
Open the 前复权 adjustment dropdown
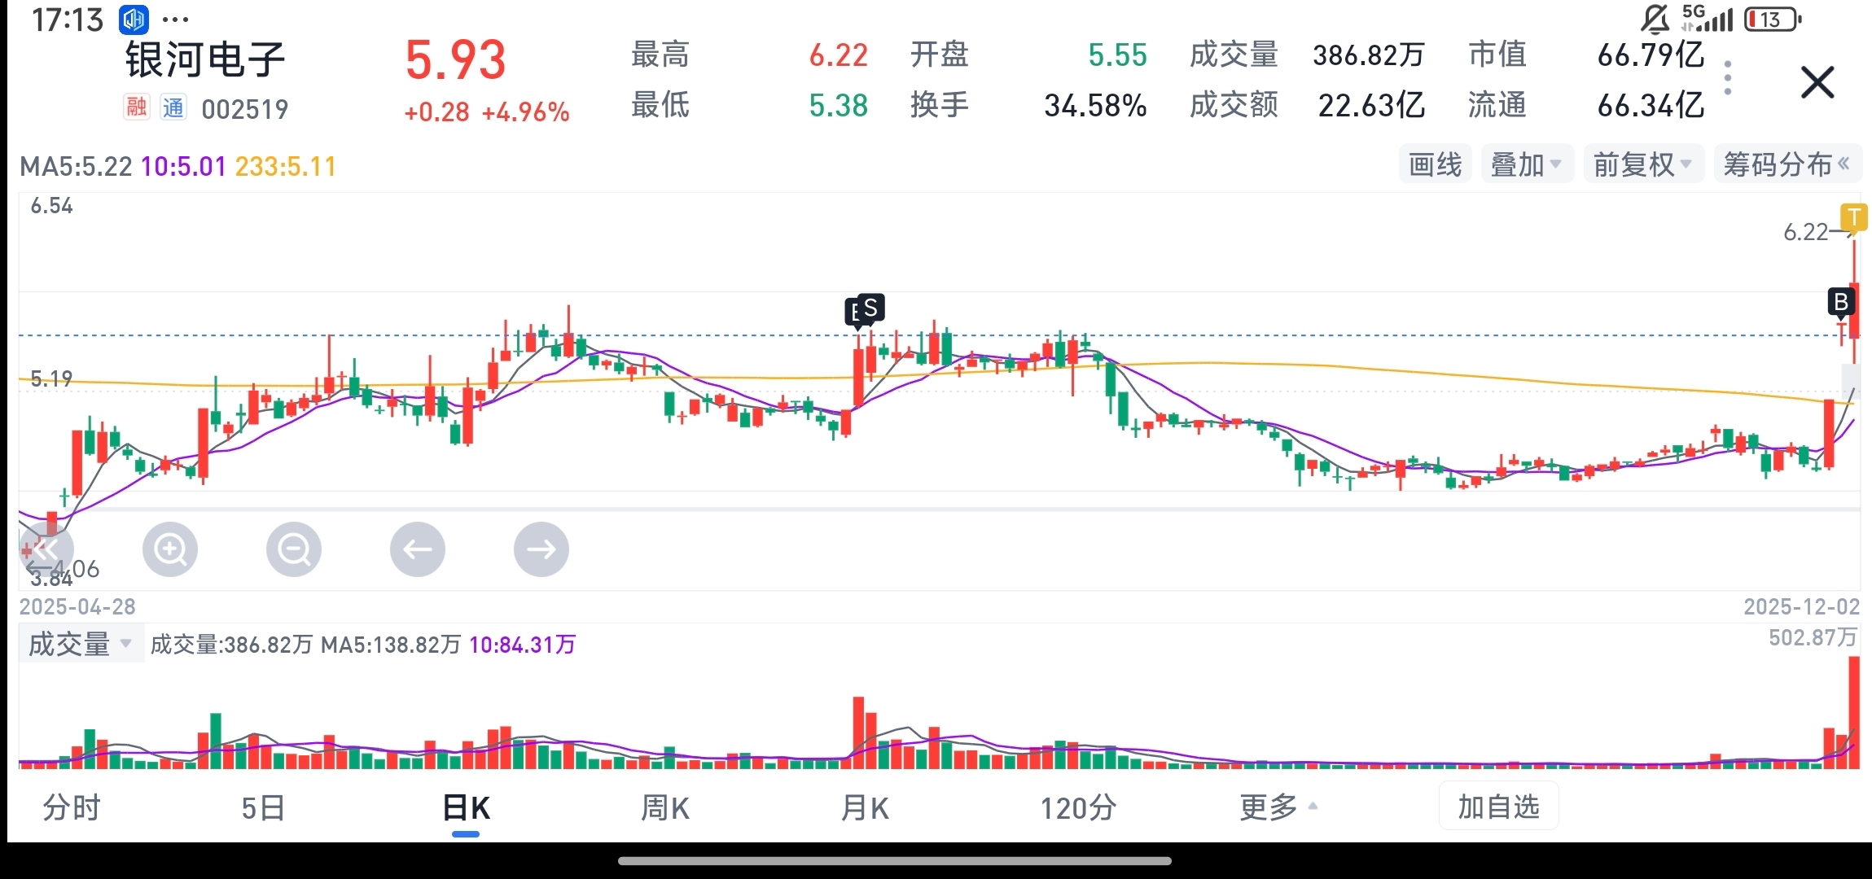(1642, 165)
